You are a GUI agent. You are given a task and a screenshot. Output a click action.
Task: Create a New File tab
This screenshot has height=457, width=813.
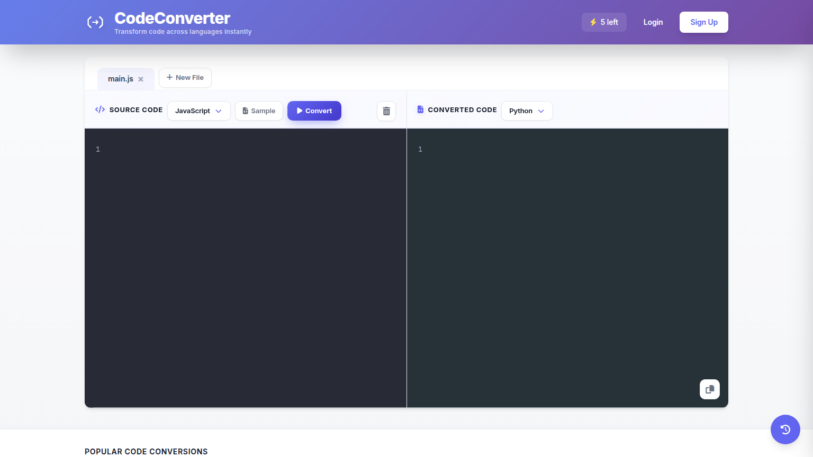(x=185, y=78)
